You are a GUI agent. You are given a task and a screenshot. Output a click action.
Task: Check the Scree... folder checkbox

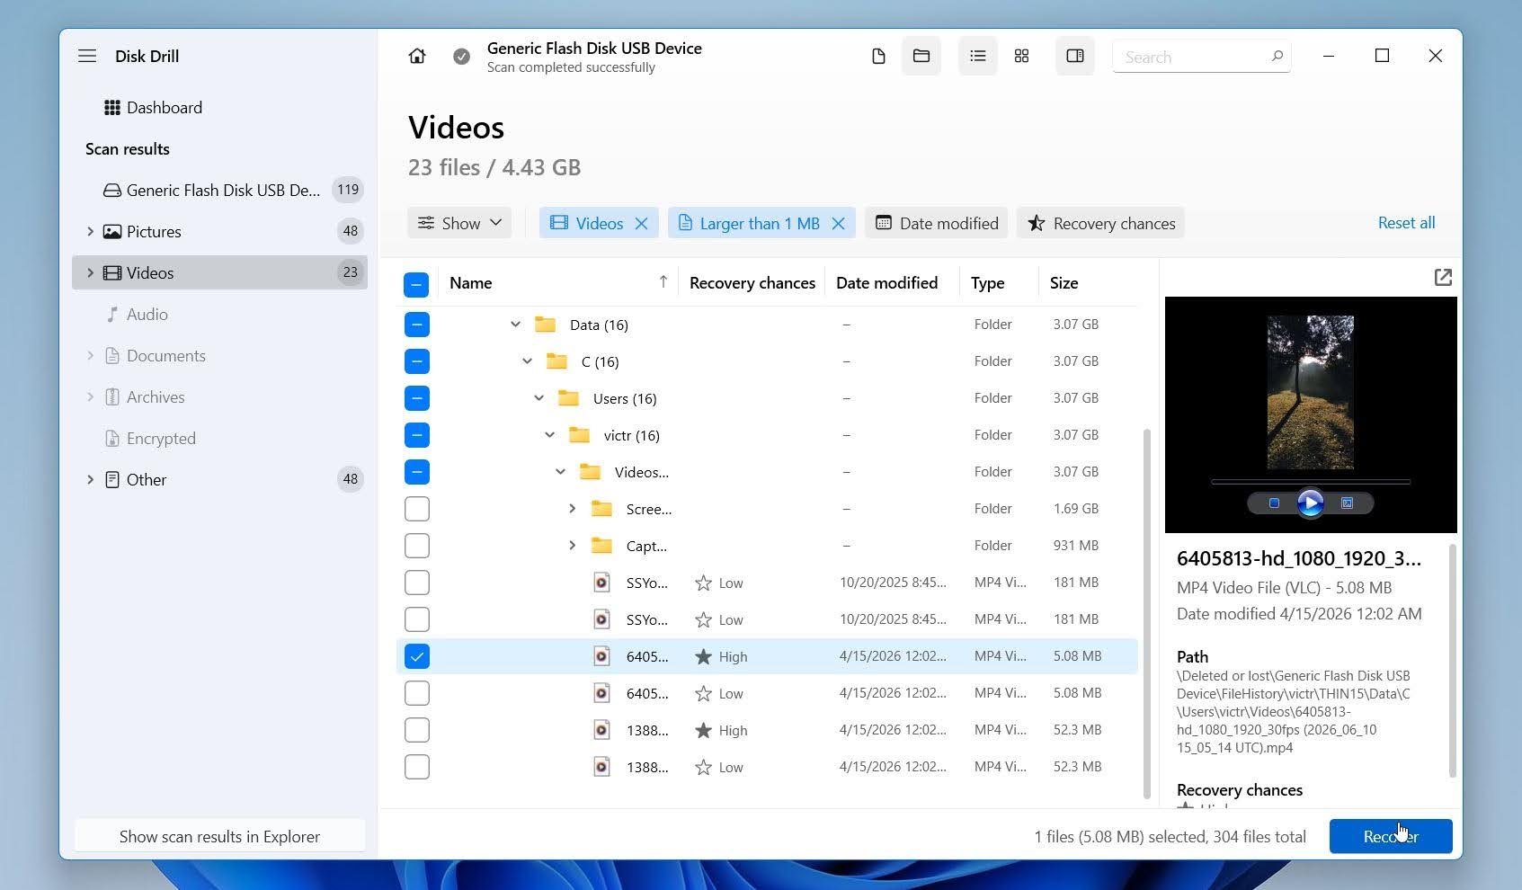point(417,509)
